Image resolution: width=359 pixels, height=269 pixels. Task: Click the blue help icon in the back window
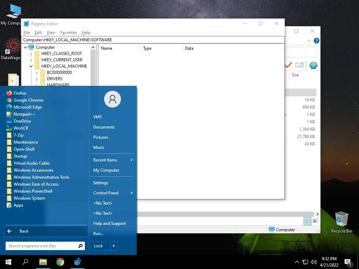point(317,41)
